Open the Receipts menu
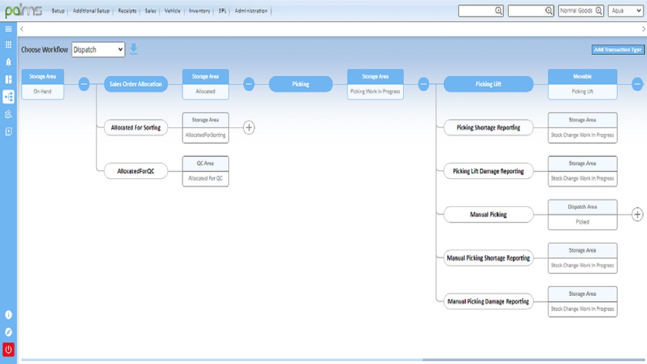The width and height of the screenshot is (647, 364). tap(127, 11)
